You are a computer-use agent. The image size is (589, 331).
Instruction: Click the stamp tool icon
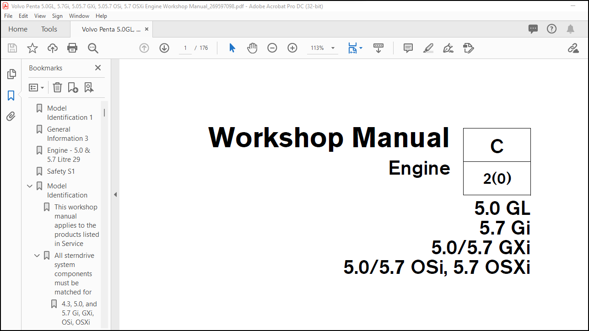[x=468, y=48]
